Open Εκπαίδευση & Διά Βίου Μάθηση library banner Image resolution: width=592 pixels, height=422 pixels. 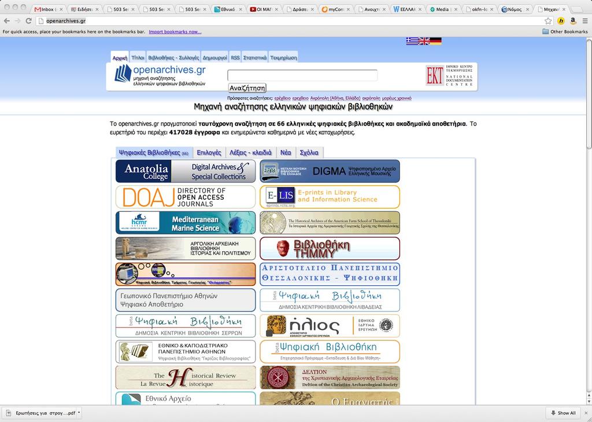coord(330,351)
